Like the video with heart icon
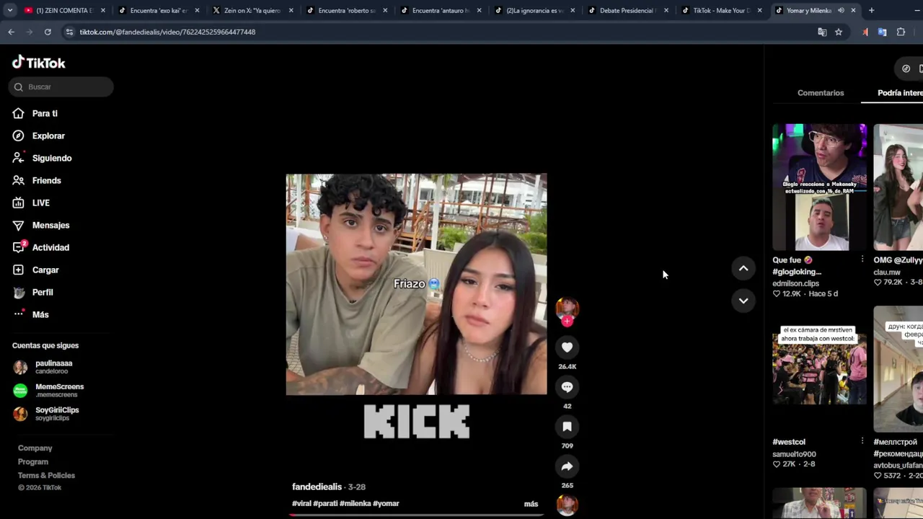 click(567, 347)
